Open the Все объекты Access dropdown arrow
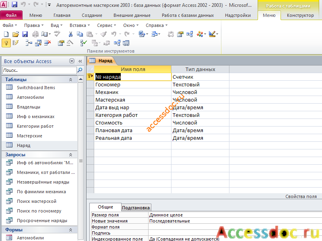322x241 pixels. 72,61
